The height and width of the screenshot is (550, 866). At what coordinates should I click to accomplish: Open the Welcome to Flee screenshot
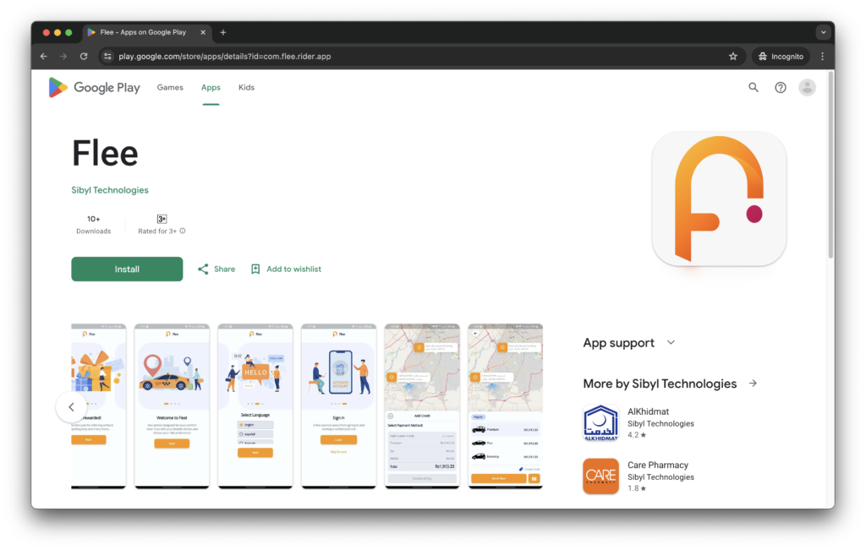[x=172, y=406]
